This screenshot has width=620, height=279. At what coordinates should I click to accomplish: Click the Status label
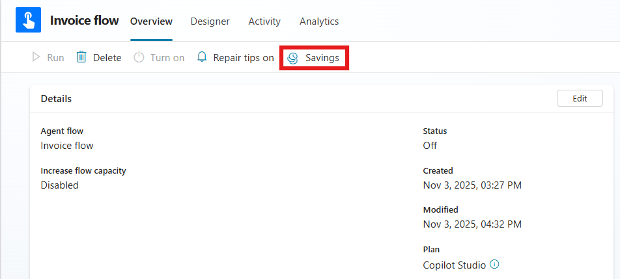point(435,131)
